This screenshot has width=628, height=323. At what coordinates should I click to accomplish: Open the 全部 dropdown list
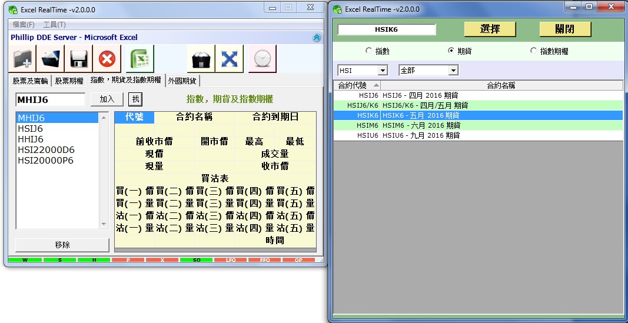tap(453, 71)
